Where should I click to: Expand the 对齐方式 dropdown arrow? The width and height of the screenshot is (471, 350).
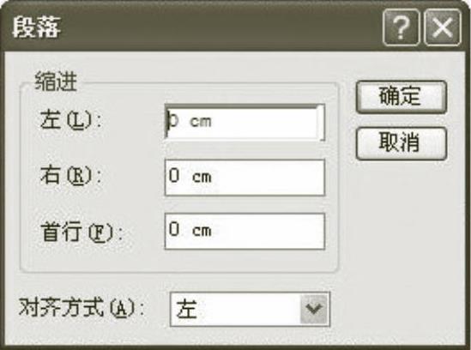click(x=314, y=309)
